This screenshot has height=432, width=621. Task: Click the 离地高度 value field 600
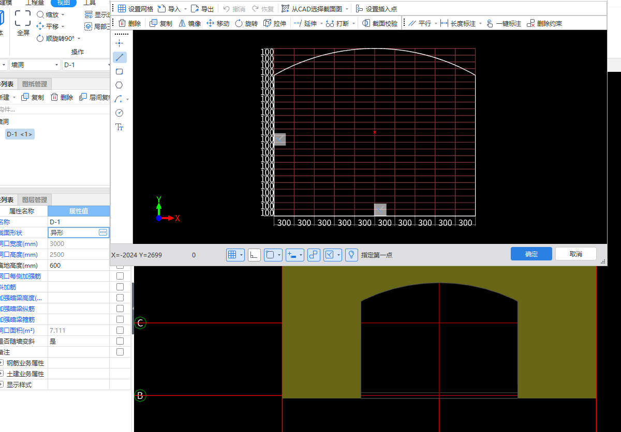coord(79,265)
